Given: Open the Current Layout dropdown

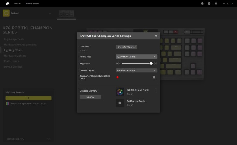Looking at the screenshot, I should point(136,70).
